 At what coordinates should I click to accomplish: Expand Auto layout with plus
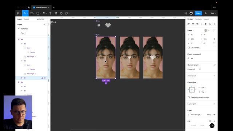click(214, 76)
